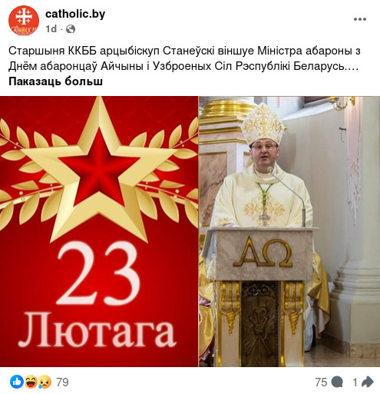This screenshot has height=394, width=380.
Task: Expand the post with Паказаць больш
Action: click(55, 81)
